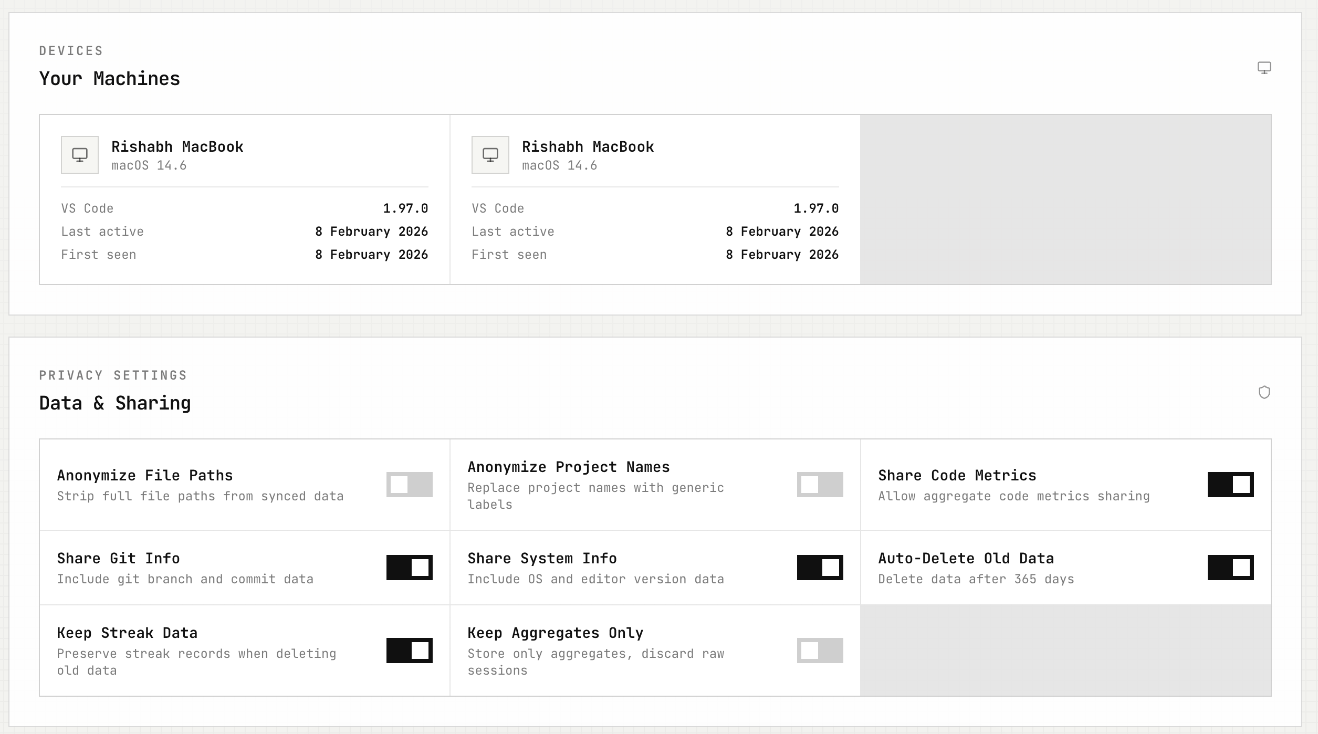The height and width of the screenshot is (734, 1318).
Task: Click the monitor icon in the Devices header
Action: (1264, 68)
